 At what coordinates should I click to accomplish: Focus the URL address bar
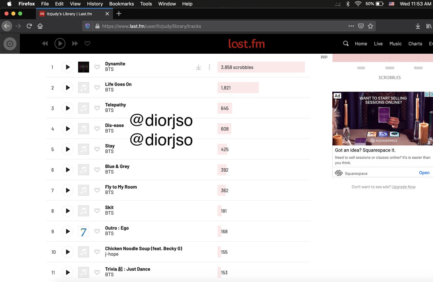click(x=229, y=26)
